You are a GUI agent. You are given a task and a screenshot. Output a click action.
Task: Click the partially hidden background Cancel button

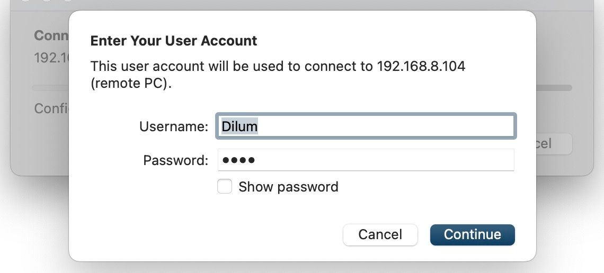click(x=554, y=143)
